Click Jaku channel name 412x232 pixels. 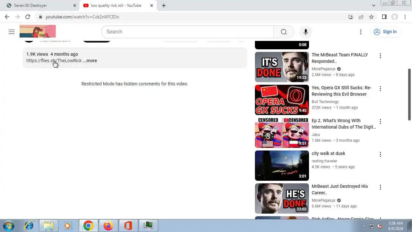[316, 135]
